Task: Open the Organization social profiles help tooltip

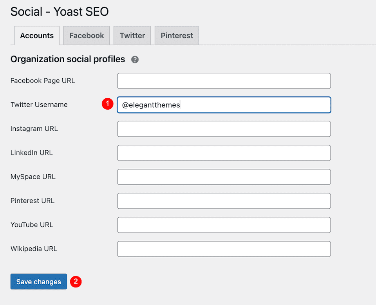Action: point(135,59)
